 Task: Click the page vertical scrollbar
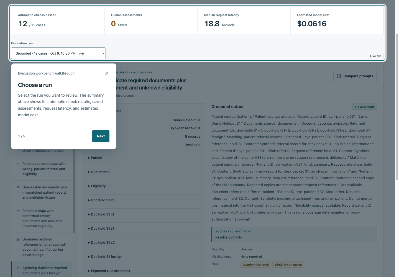[397, 107]
